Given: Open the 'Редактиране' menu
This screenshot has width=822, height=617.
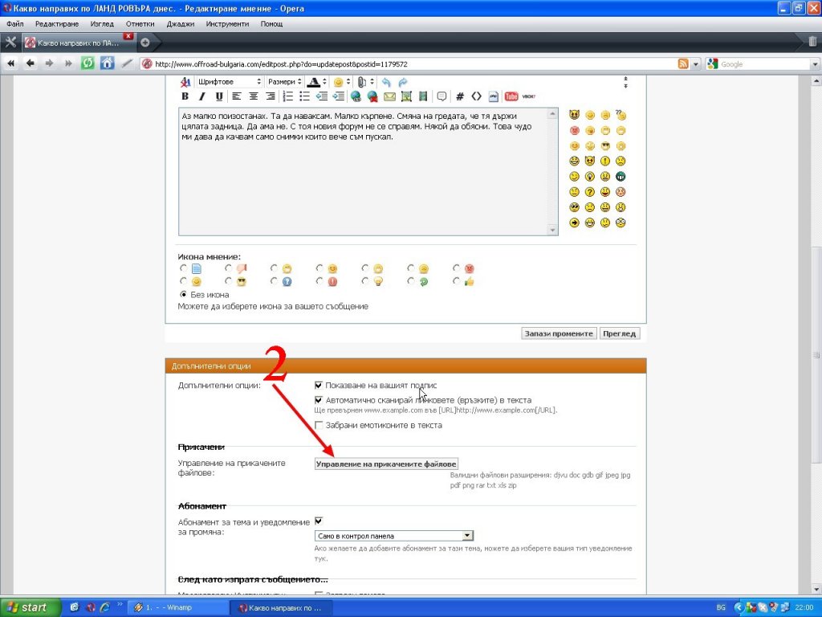Looking at the screenshot, I should [57, 23].
